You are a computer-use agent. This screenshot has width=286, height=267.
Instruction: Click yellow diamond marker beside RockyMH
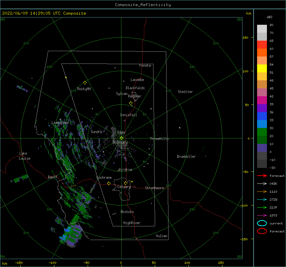click(x=85, y=83)
